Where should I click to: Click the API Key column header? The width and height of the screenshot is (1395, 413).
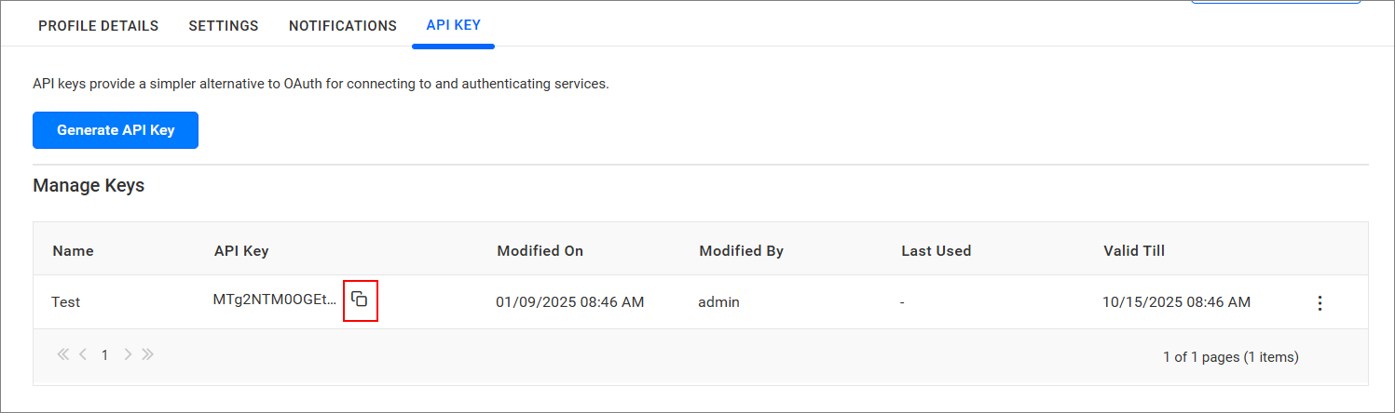point(241,250)
